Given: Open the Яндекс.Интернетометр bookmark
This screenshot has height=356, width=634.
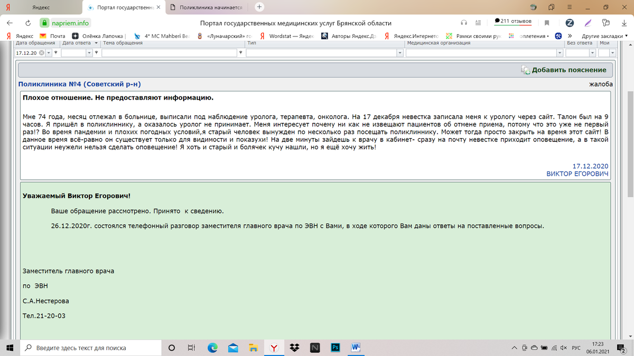Looking at the screenshot, I should (x=412, y=36).
